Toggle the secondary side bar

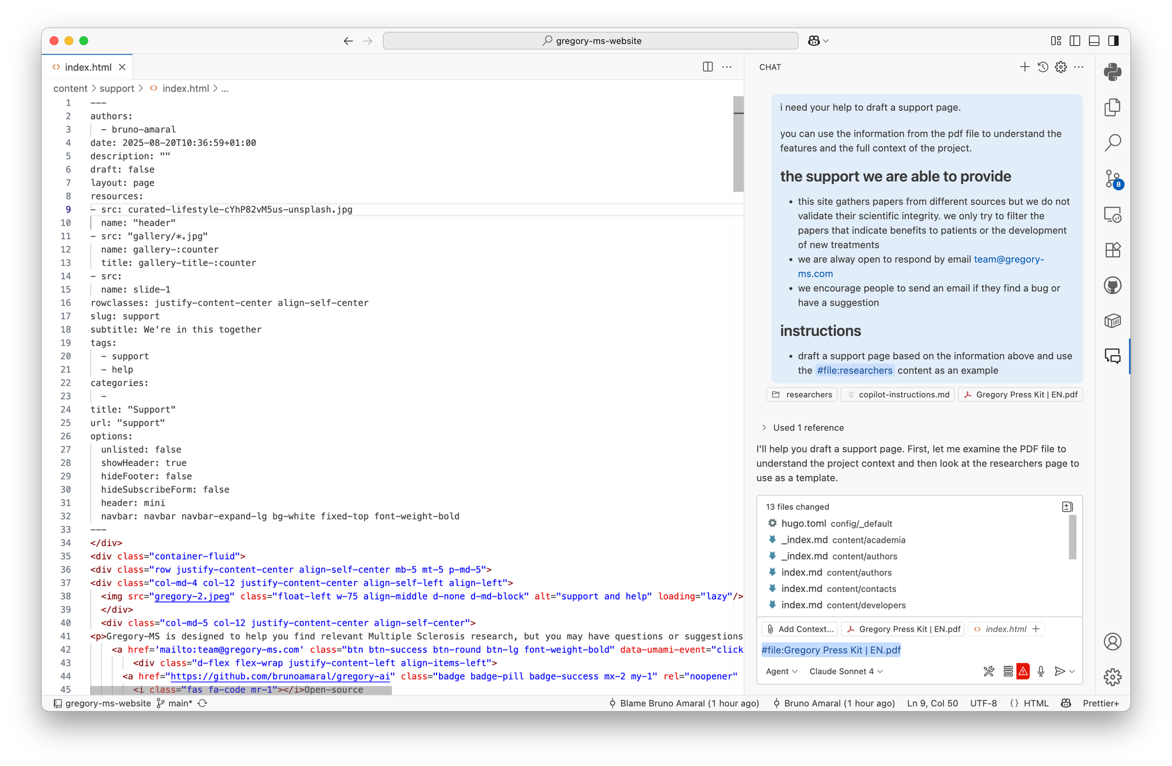coord(1113,41)
